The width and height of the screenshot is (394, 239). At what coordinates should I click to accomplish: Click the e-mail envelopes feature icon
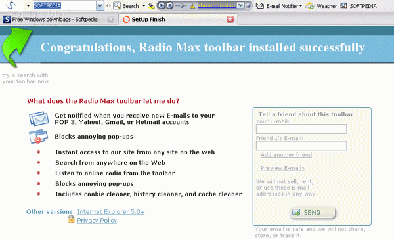click(x=39, y=119)
